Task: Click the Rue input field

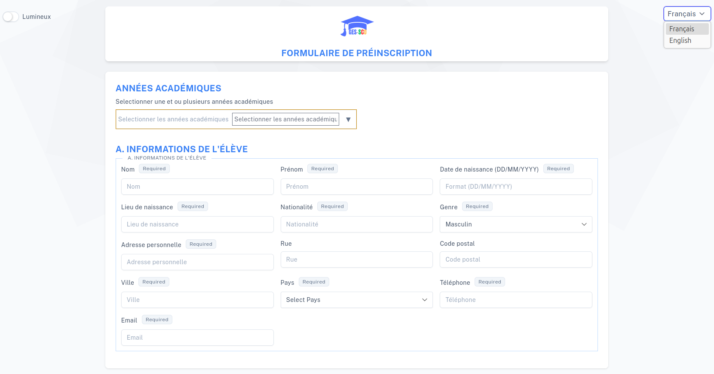Action: [x=356, y=259]
